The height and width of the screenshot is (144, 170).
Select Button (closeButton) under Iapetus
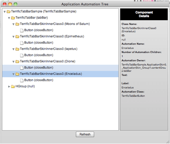click(x=60, y=55)
